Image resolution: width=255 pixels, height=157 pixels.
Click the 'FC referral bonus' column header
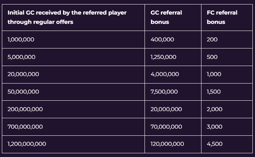click(x=222, y=17)
